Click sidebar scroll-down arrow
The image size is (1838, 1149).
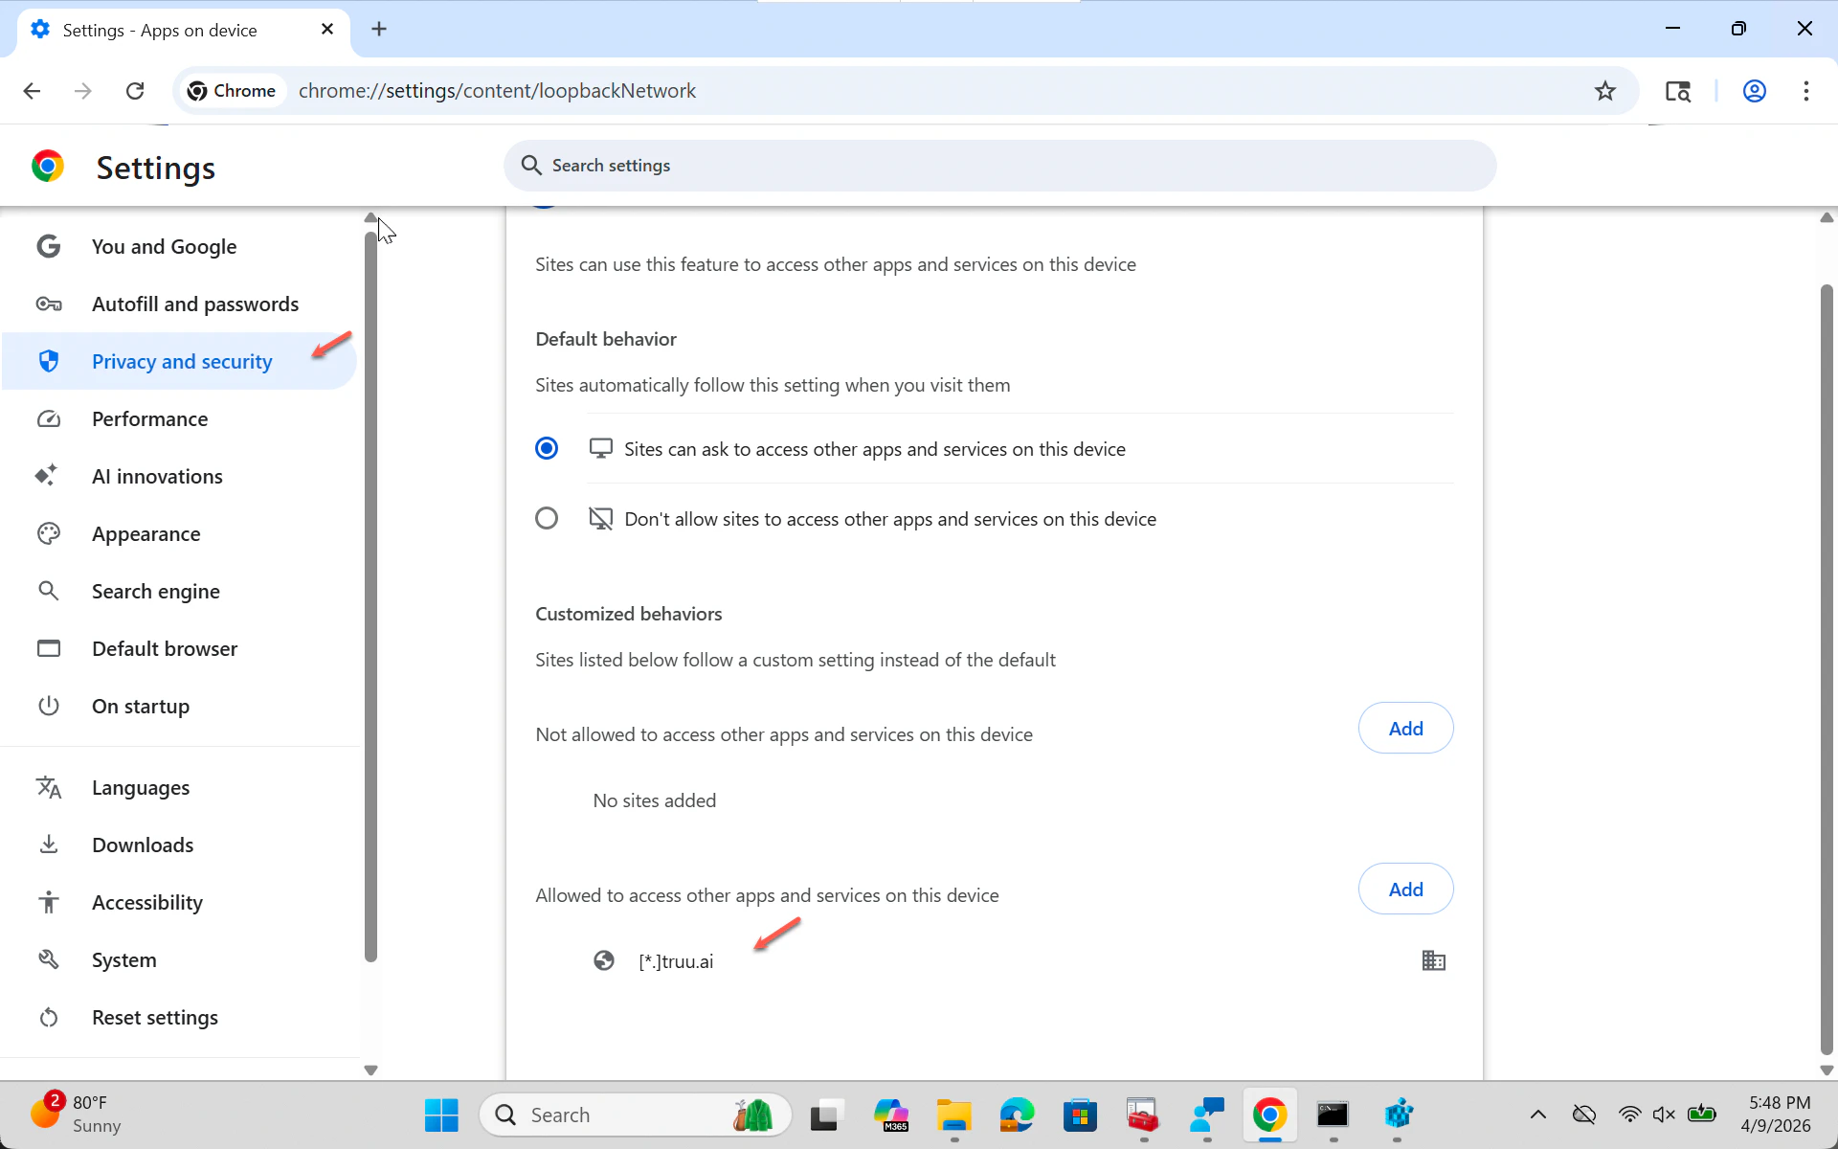(370, 1070)
